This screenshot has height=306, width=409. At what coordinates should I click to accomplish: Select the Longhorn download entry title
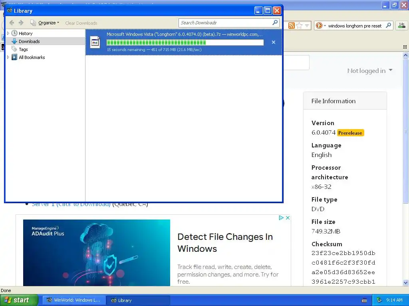tap(185, 34)
